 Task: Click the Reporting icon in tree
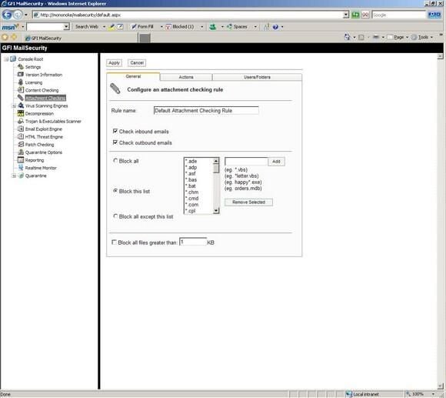(21, 159)
